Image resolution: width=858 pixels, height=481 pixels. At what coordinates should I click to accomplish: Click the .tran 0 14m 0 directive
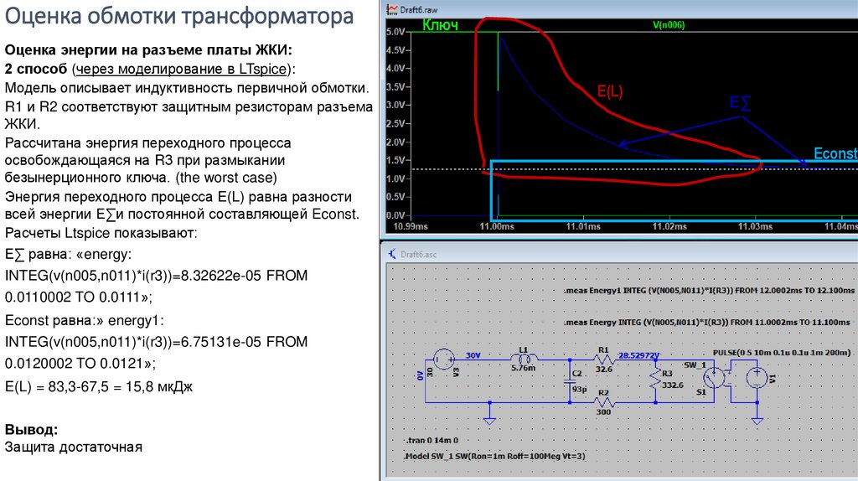tap(432, 440)
